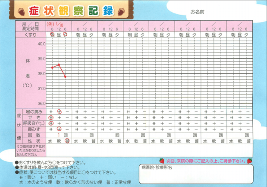
Task: Click the circled 普 in the example column
Action: coord(67,141)
